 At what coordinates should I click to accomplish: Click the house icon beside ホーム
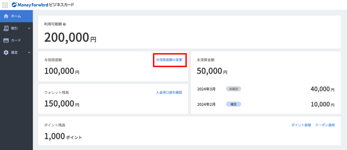[x=6, y=16]
